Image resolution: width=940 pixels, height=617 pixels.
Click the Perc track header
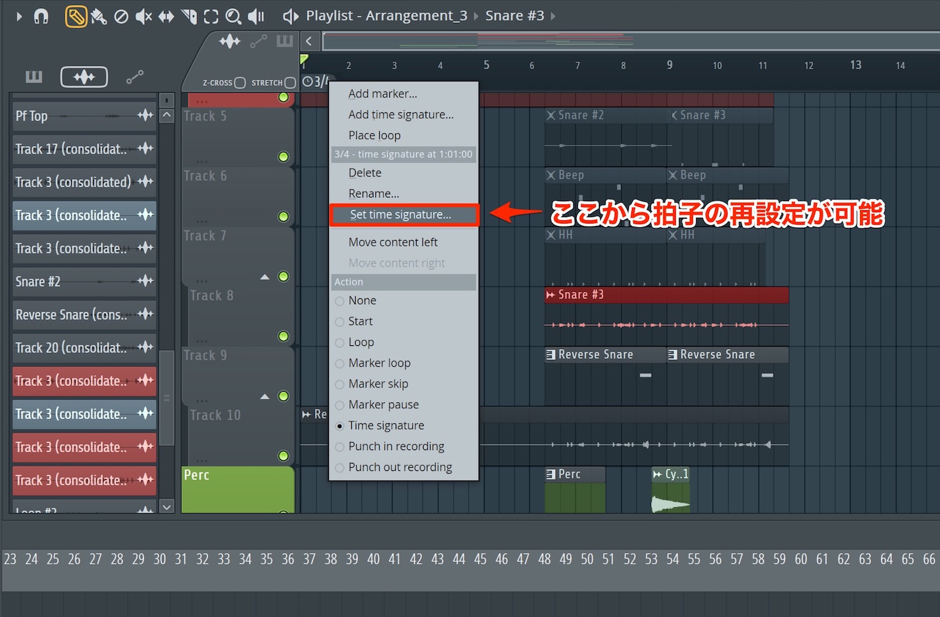tap(238, 489)
